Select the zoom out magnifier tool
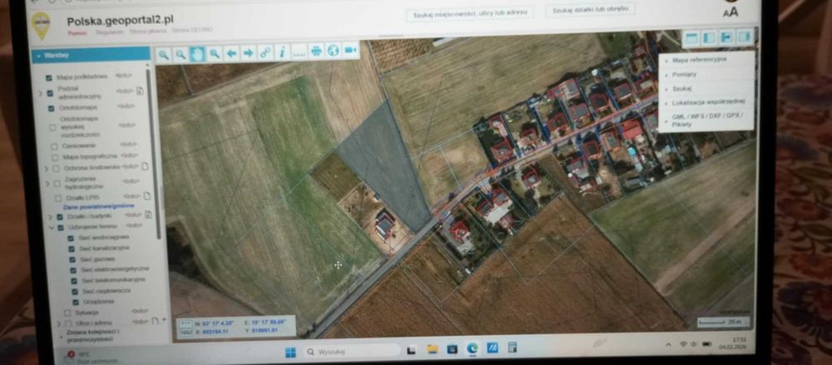832x365 pixels. (x=181, y=54)
